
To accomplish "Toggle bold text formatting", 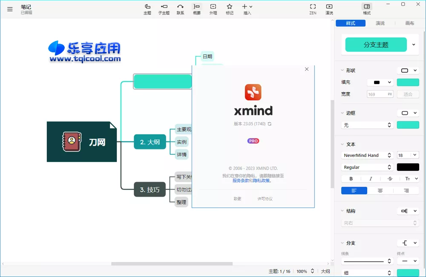I will click(x=351, y=178).
